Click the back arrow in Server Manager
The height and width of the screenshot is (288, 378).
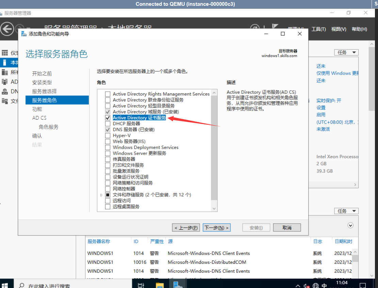pyautogui.click(x=7, y=29)
